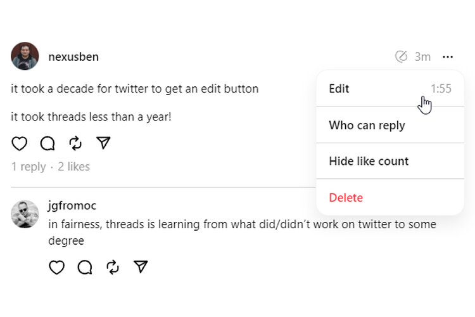
Task: Repost the nexusben thread
Action: click(x=75, y=143)
